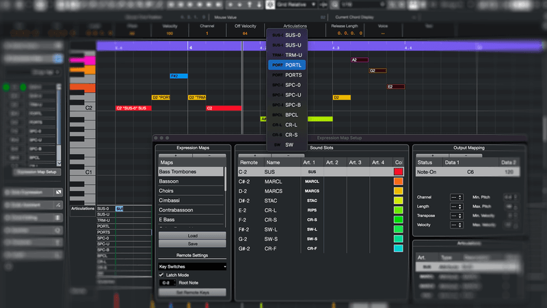Add a new map in Expression Maps panel

click(x=176, y=155)
